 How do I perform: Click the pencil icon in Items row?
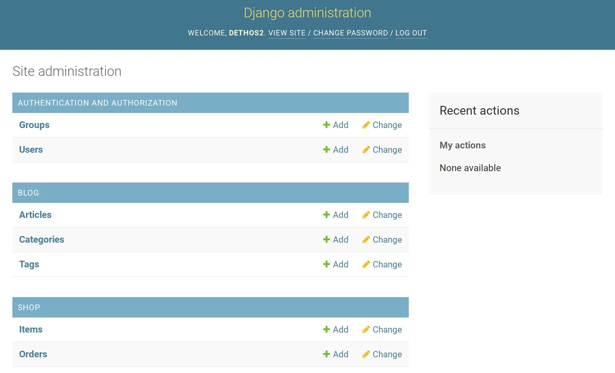(x=366, y=329)
